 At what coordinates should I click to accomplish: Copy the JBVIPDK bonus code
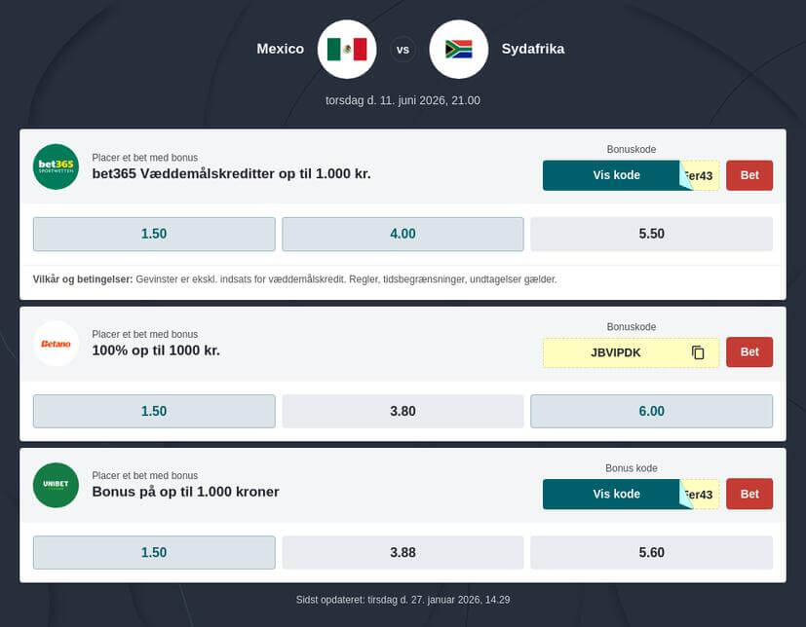tap(698, 352)
